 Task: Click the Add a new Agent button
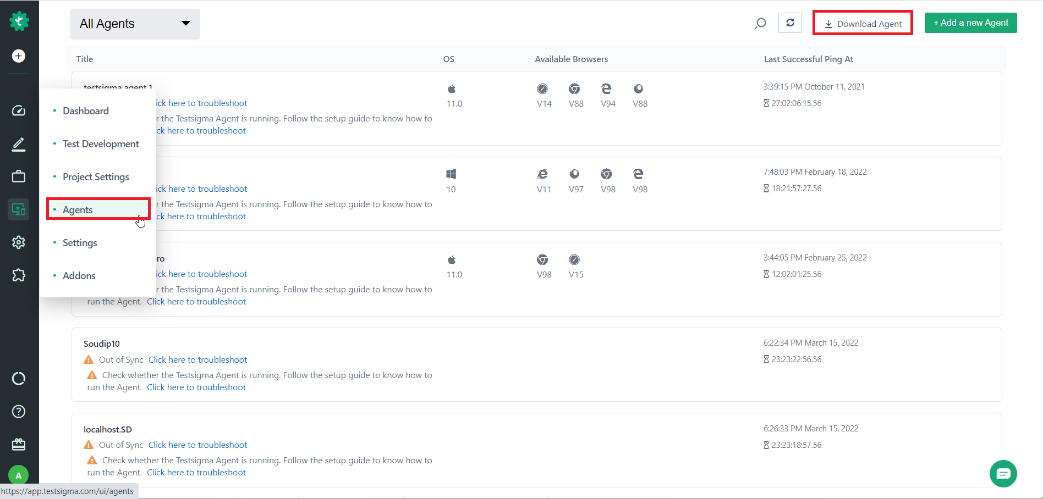point(971,23)
